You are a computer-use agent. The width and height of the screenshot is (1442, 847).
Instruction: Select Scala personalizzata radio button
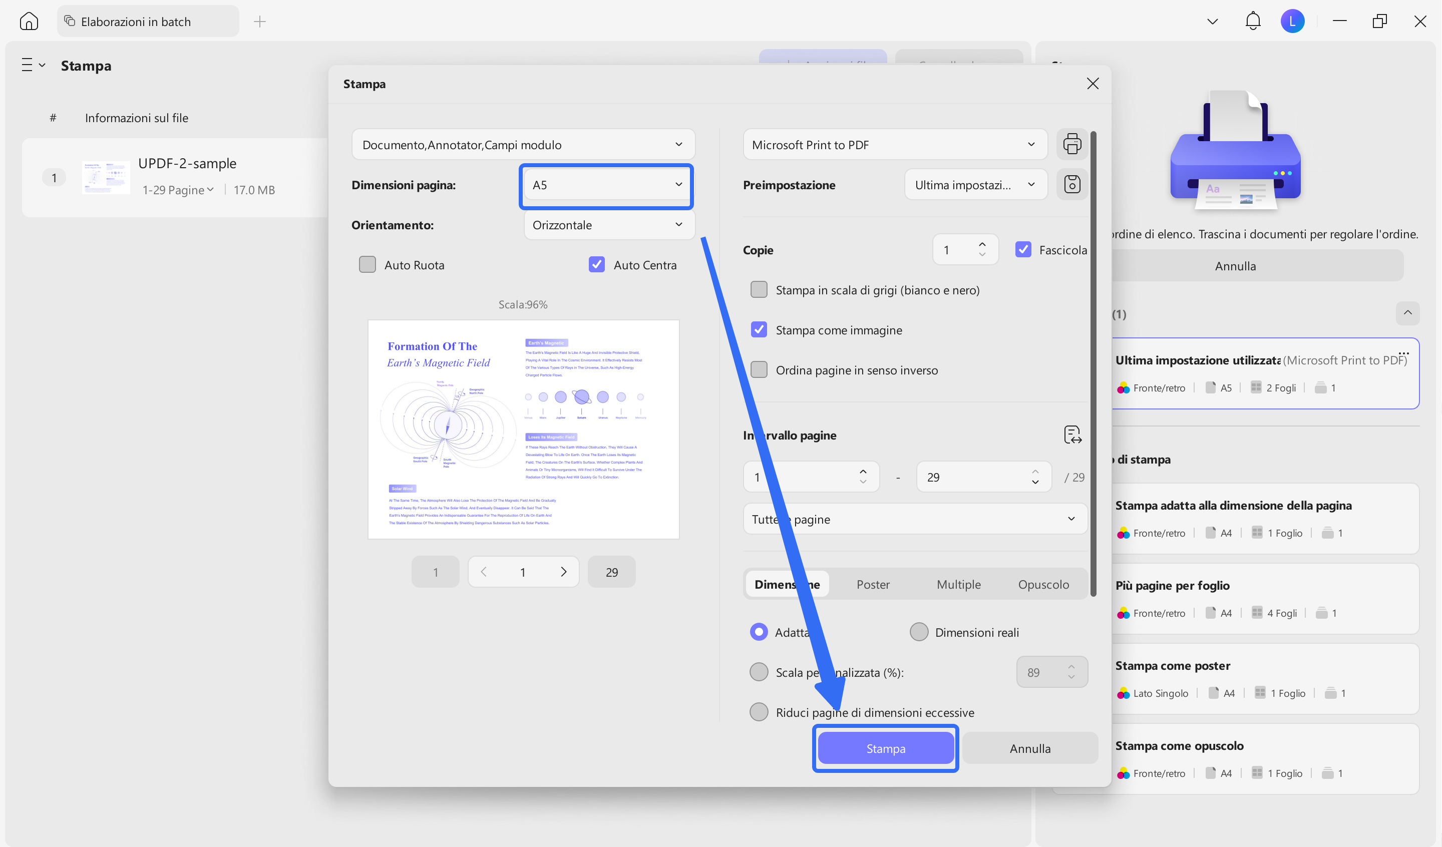point(759,672)
